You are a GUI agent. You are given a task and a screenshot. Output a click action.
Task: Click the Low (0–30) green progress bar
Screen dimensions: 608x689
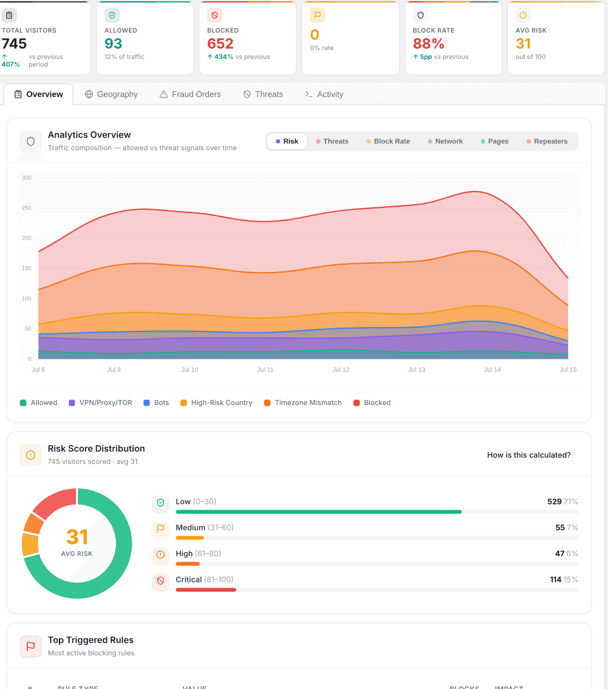point(319,512)
